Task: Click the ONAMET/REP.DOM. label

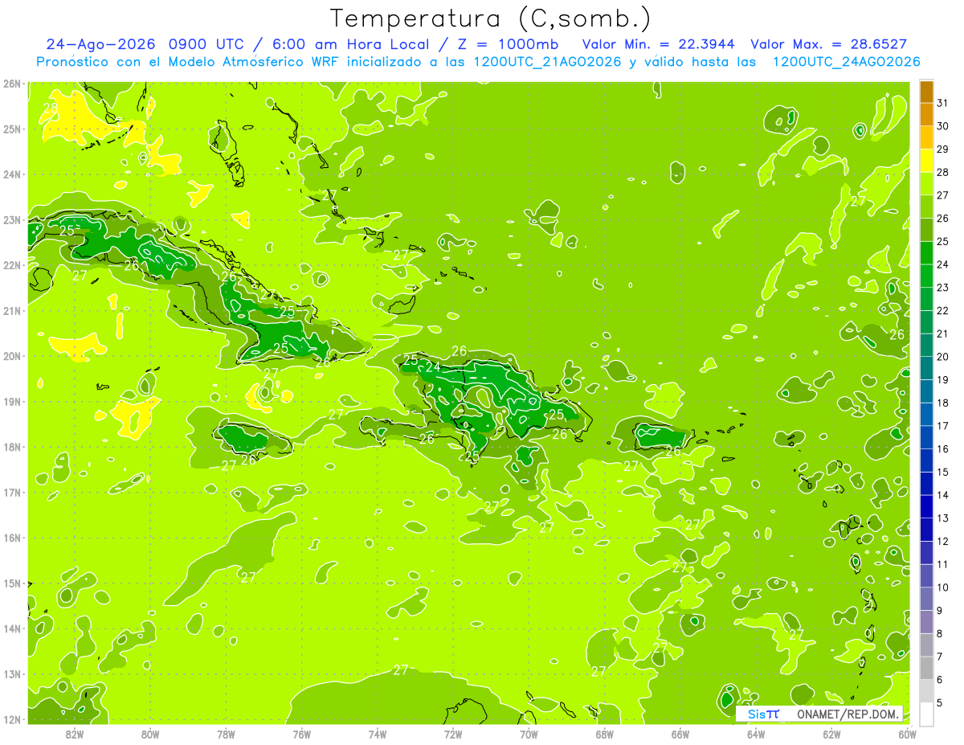Action: point(847,714)
